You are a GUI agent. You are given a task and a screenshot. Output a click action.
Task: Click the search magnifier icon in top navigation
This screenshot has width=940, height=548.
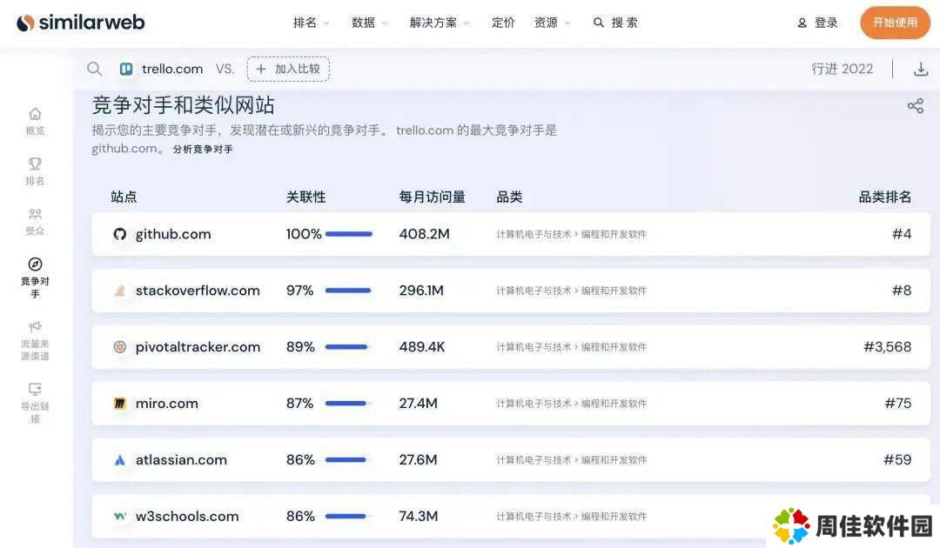click(598, 23)
